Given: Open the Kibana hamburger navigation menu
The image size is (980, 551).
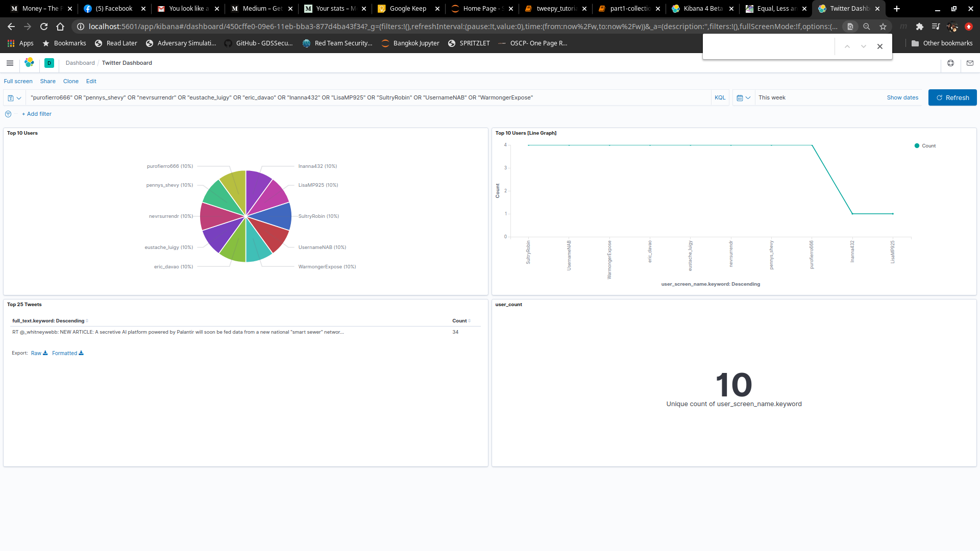Looking at the screenshot, I should pos(10,63).
